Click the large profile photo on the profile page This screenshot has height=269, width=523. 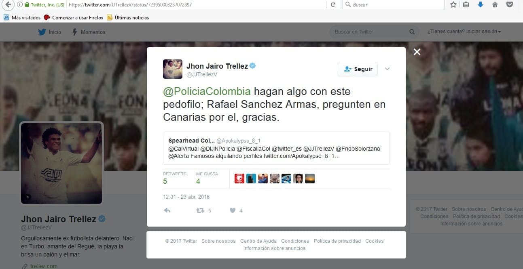coord(61,163)
